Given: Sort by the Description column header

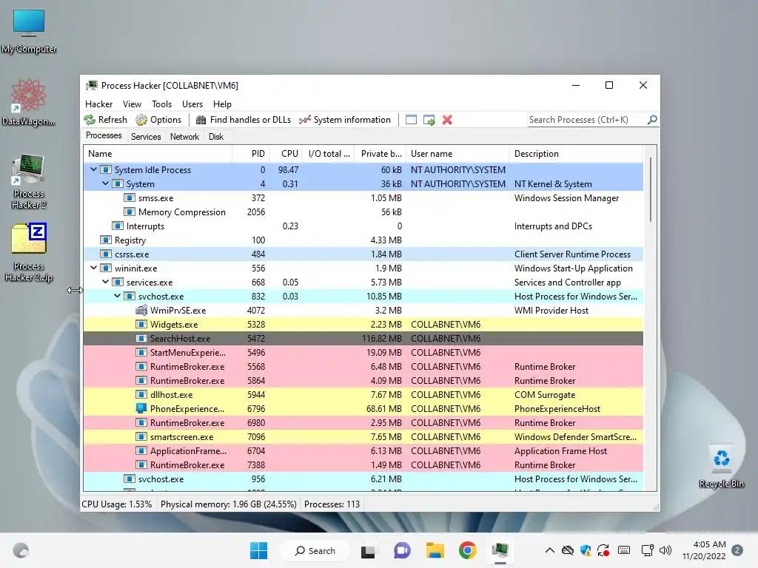Looking at the screenshot, I should [576, 154].
